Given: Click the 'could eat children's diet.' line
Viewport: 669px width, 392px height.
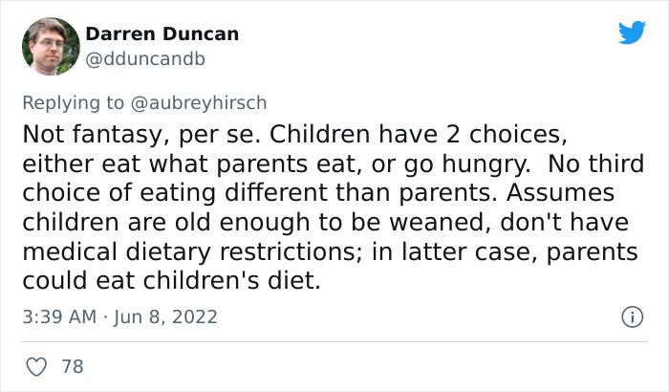Looking at the screenshot, I should click(171, 280).
